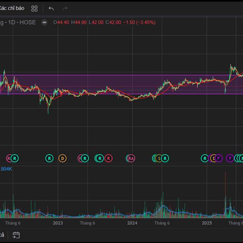Click the 2023 label on time axis
The image size is (243, 243).
click(x=58, y=223)
